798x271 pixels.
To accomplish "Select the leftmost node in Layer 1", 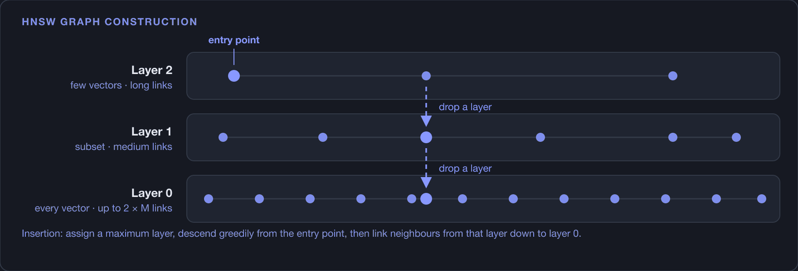I will 223,137.
